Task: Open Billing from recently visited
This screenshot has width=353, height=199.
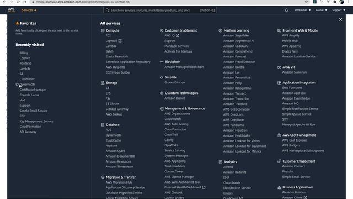Action: tap(24, 53)
